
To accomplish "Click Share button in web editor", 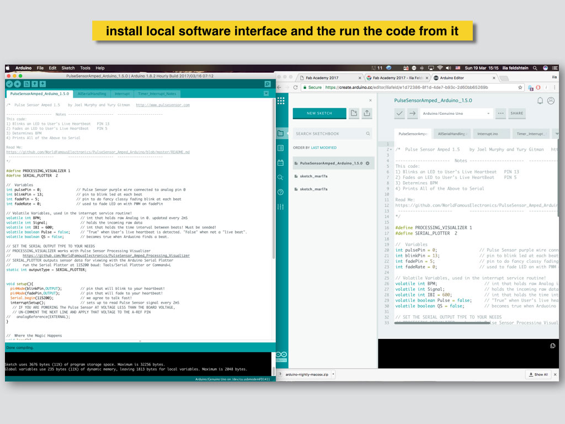I will [516, 113].
